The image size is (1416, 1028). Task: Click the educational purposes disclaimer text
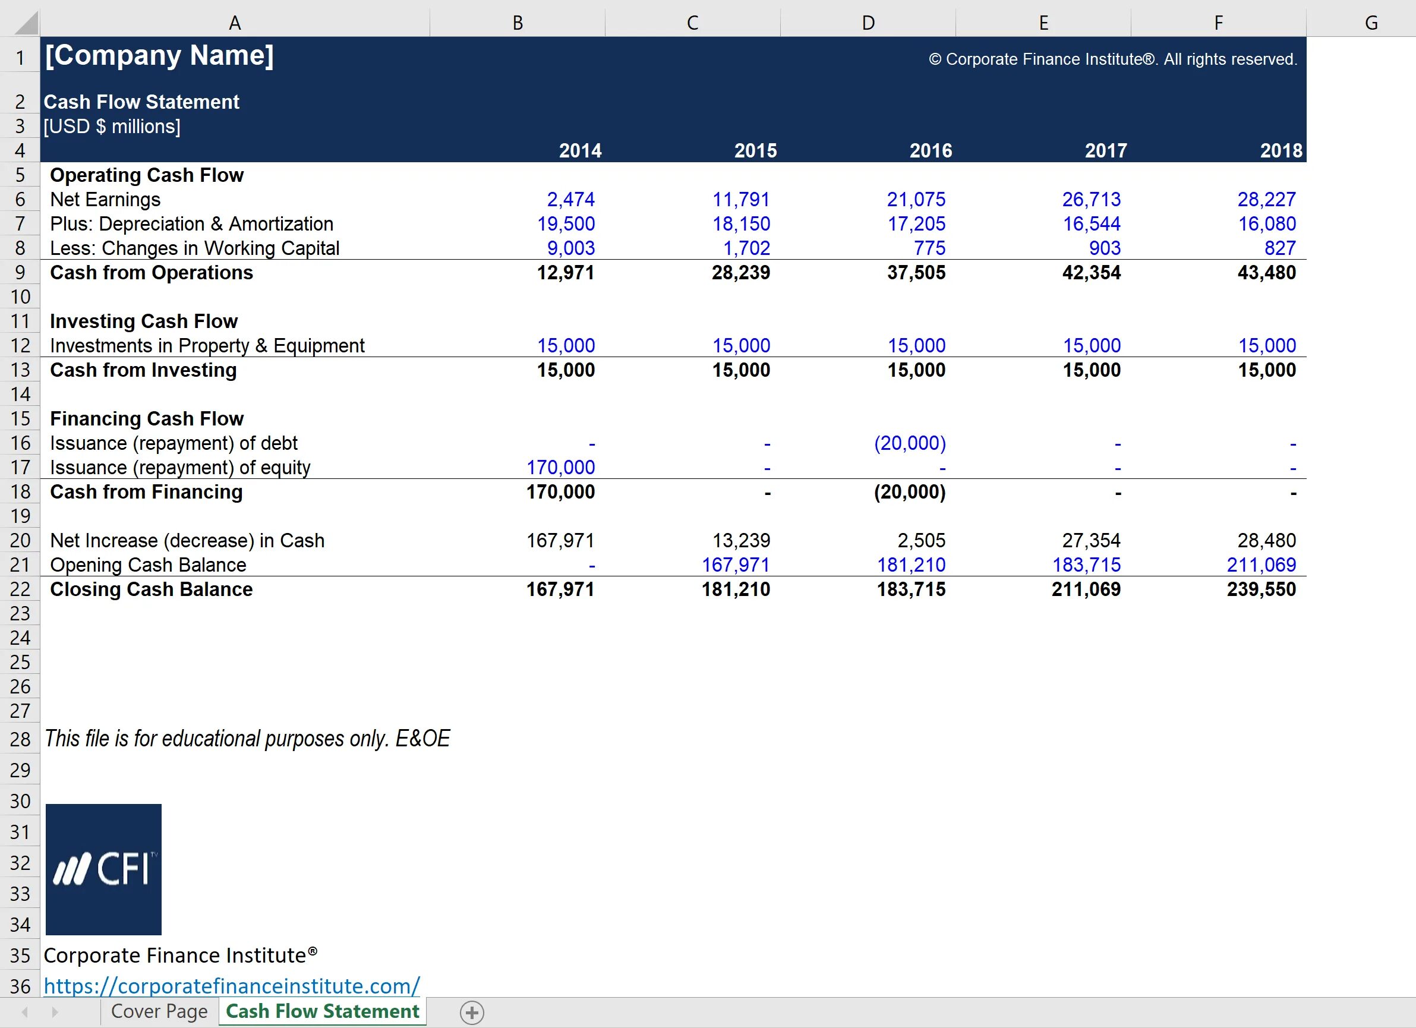pyautogui.click(x=247, y=739)
